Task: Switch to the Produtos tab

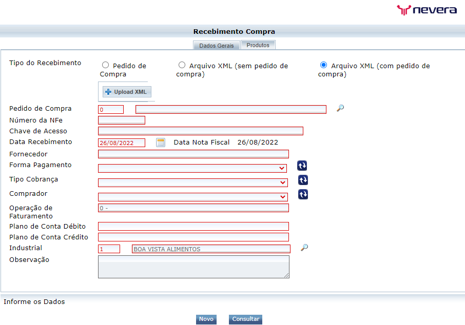Action: [258, 45]
